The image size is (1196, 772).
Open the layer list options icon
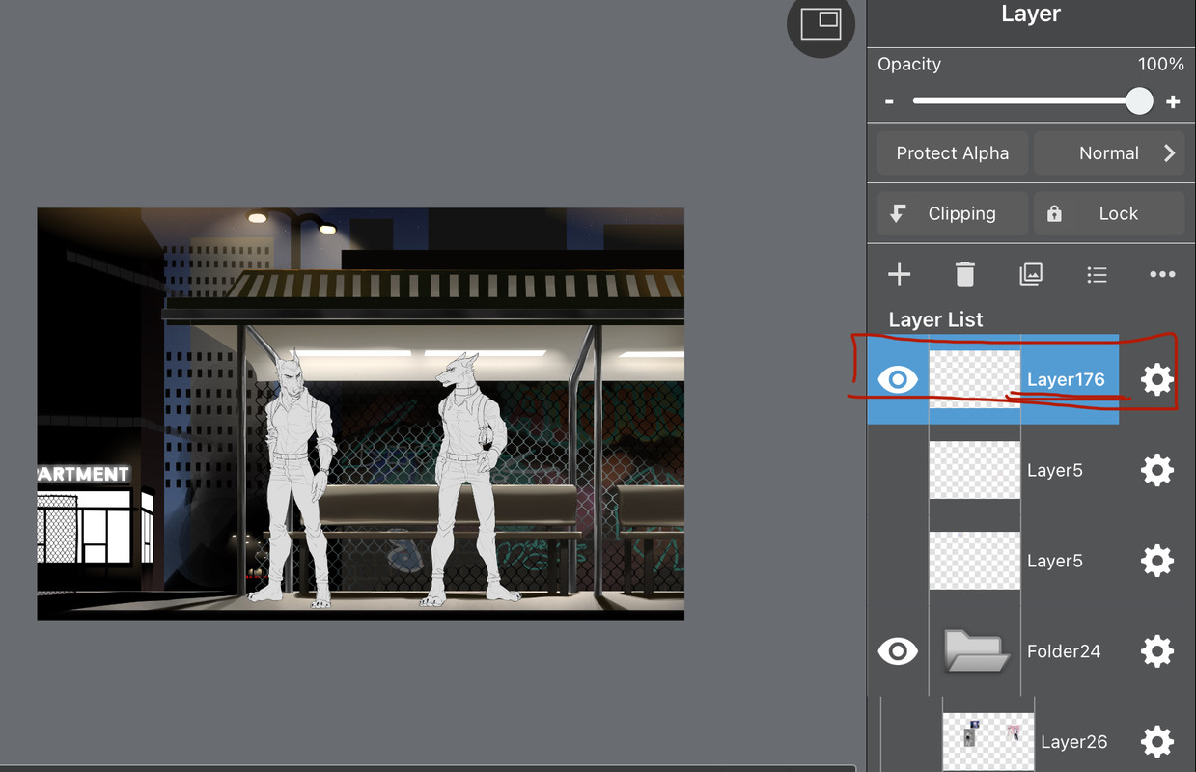click(1097, 275)
